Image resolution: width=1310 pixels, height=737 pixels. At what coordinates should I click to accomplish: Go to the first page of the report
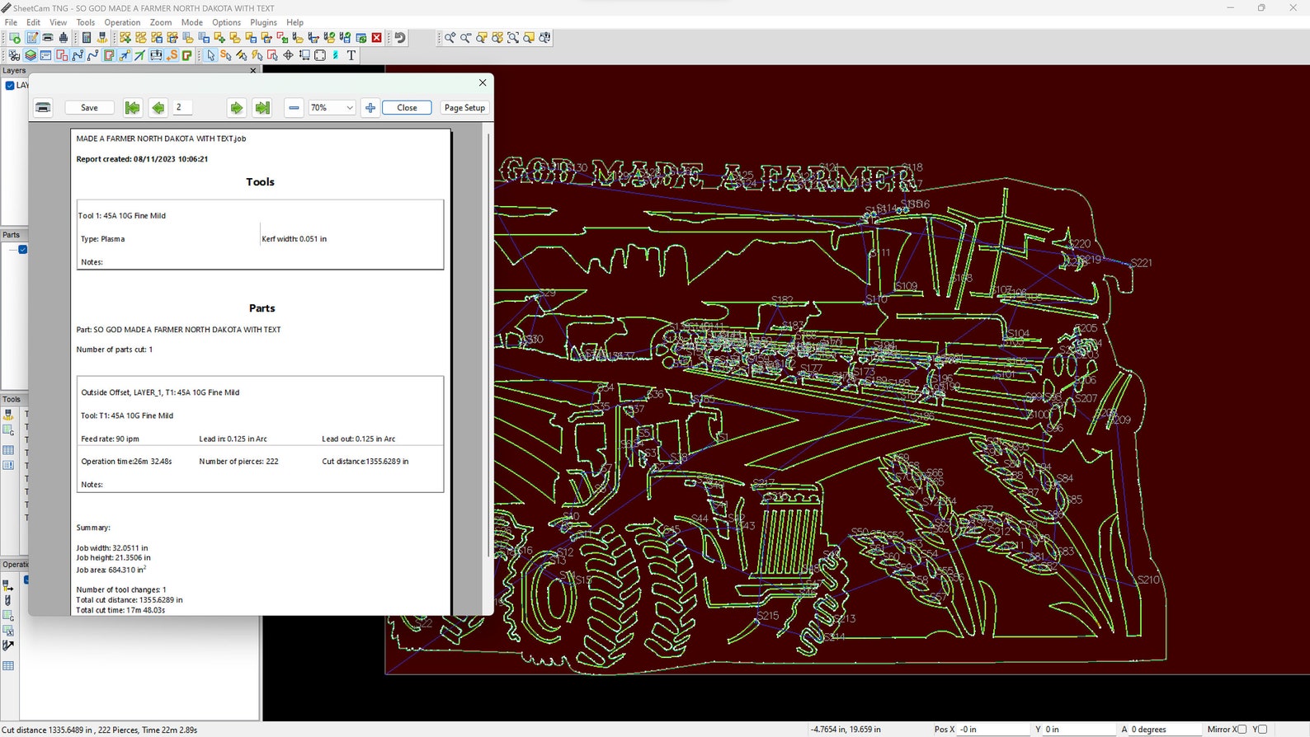click(x=132, y=108)
